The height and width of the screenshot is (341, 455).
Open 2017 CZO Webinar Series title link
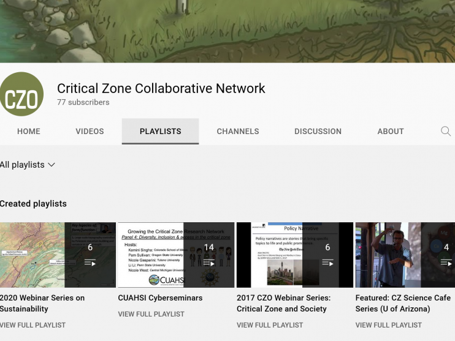(x=283, y=303)
